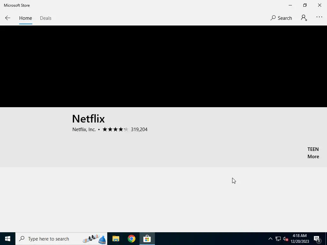Open the network status tray icon

(278, 239)
